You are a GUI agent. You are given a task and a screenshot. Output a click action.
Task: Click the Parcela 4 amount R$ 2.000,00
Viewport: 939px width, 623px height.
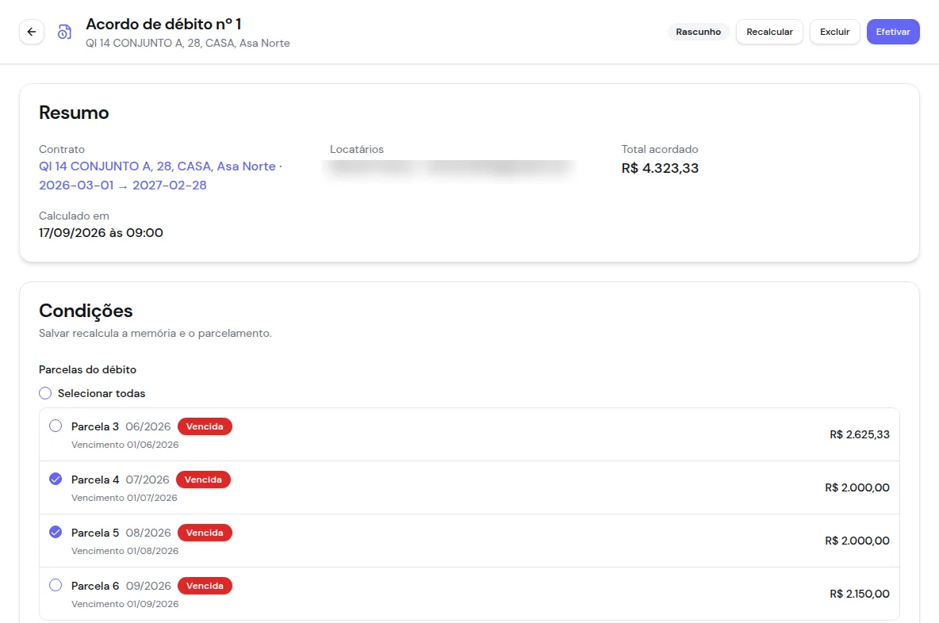[857, 487]
